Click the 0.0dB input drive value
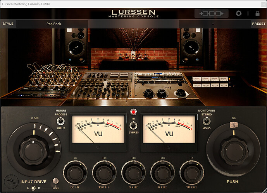Viewport: 267px width, 193px height. (35, 118)
